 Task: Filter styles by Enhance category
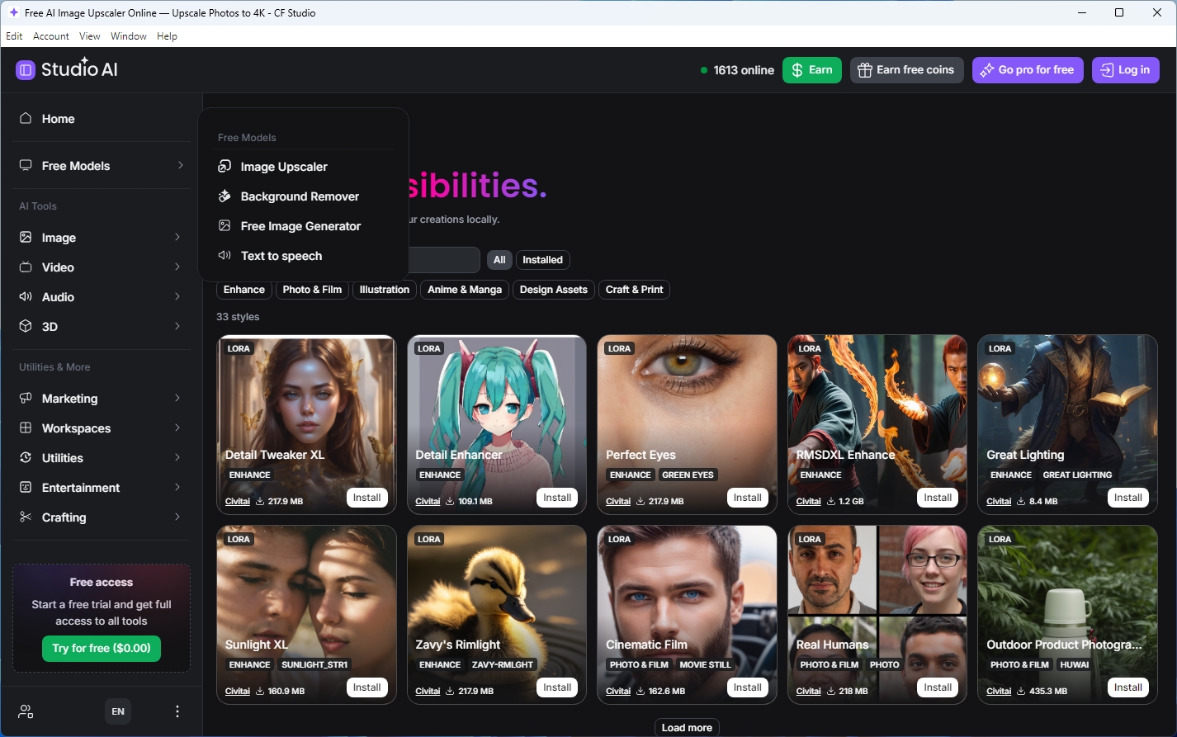click(244, 290)
